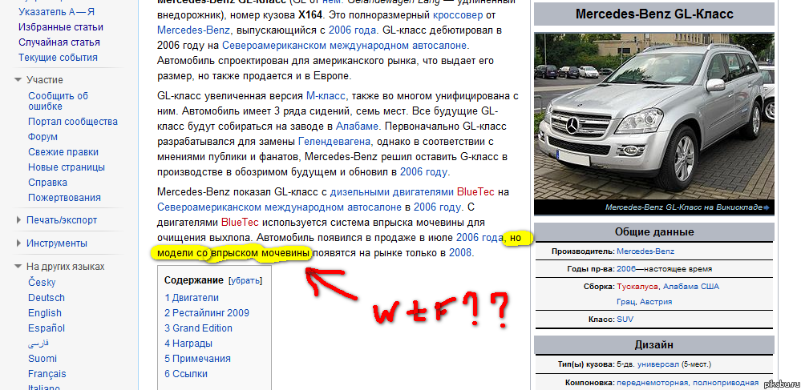Open Свежие правки link
This screenshot has width=801, height=390.
(x=63, y=152)
